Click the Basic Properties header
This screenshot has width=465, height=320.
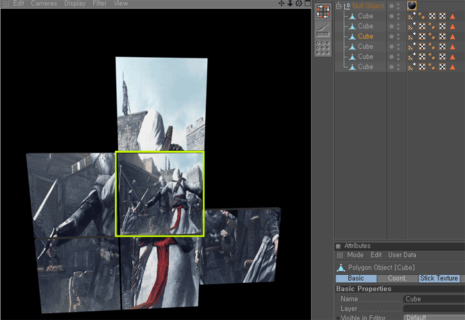pyautogui.click(x=363, y=289)
